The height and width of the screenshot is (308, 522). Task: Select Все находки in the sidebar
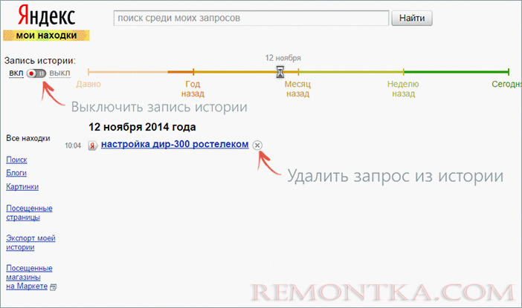(x=28, y=138)
